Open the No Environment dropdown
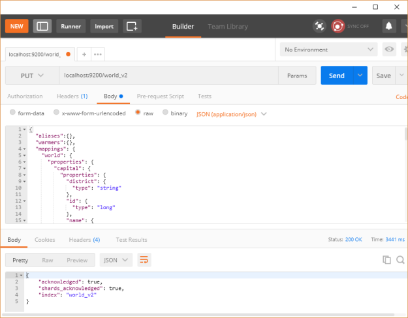Viewport: 408px width, 318px height. (328, 50)
